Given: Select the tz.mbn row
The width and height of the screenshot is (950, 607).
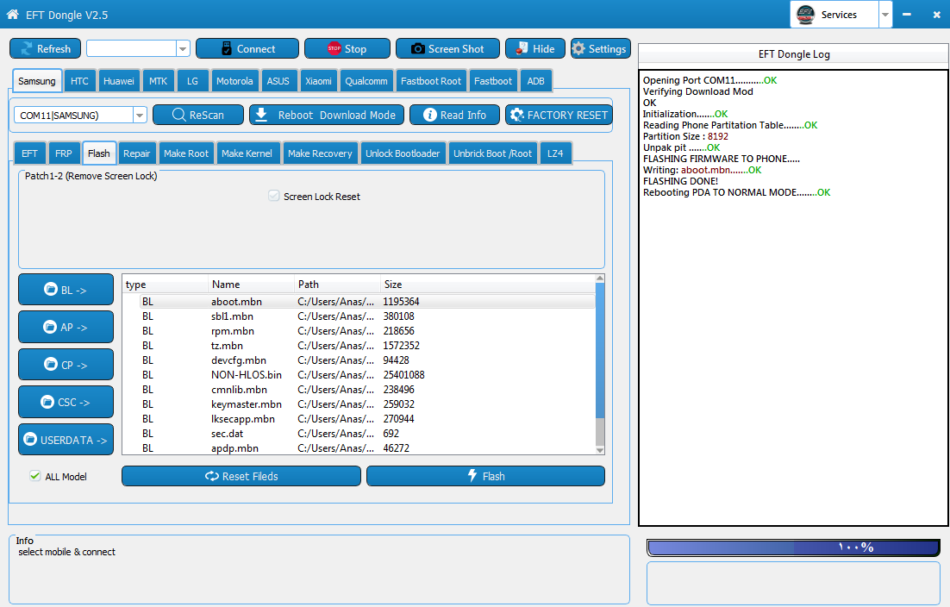Looking at the screenshot, I should (x=359, y=345).
